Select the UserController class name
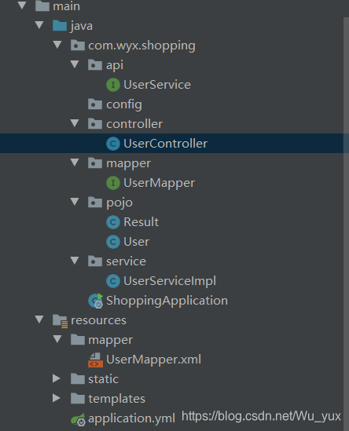The width and height of the screenshot is (349, 431). pos(165,144)
